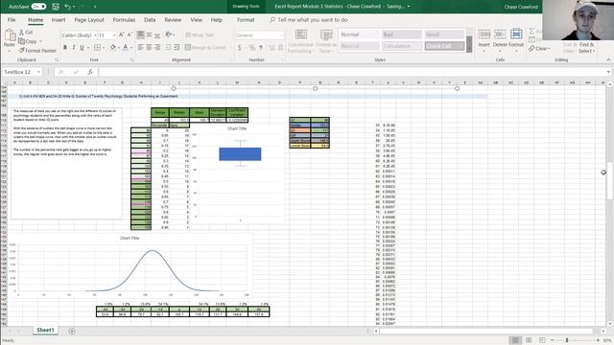Click the Increase Font Size icon
This screenshot has height=345, width=614.
pos(122,34)
